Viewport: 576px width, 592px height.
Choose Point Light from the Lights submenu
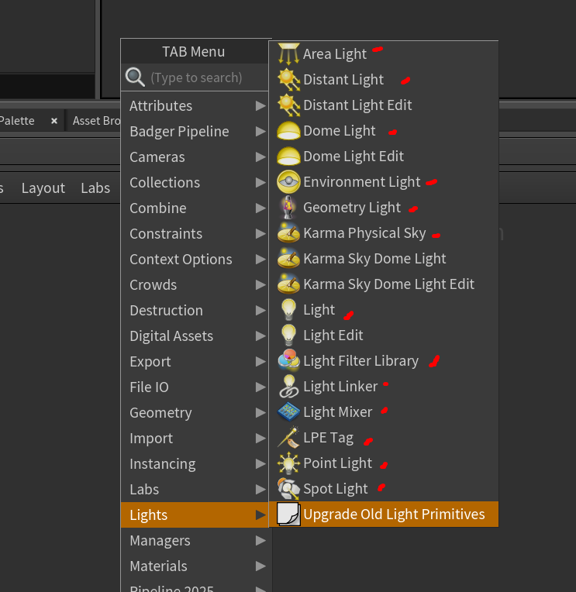pyautogui.click(x=337, y=463)
